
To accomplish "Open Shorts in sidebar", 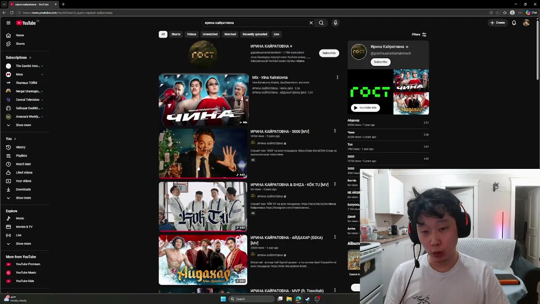I will (x=20, y=44).
